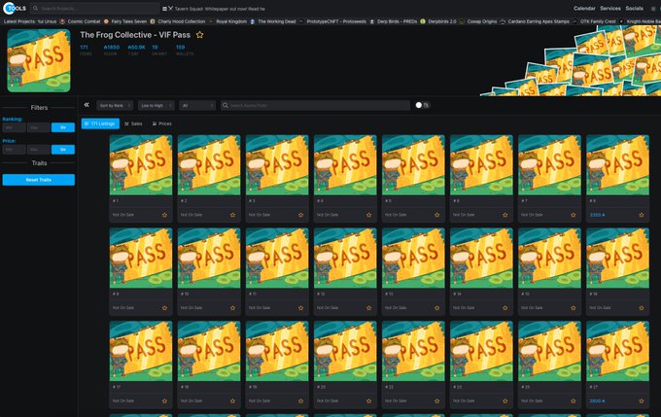Apply Ranking filter with Go button

63,127
